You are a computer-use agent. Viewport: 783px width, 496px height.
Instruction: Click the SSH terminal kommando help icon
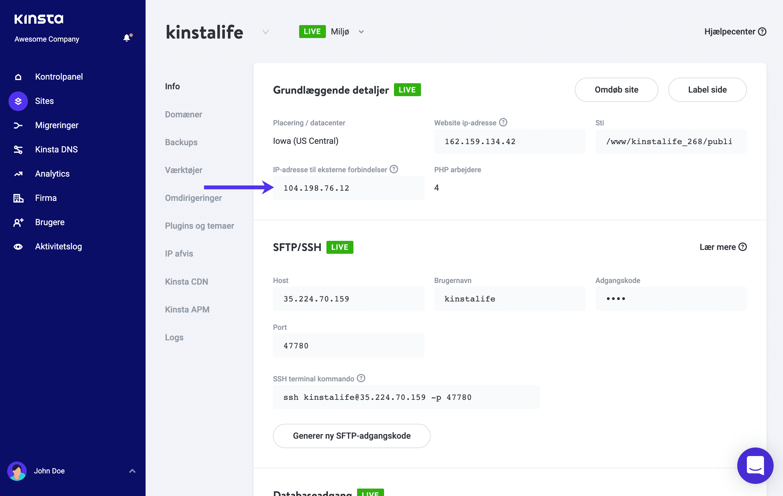361,378
